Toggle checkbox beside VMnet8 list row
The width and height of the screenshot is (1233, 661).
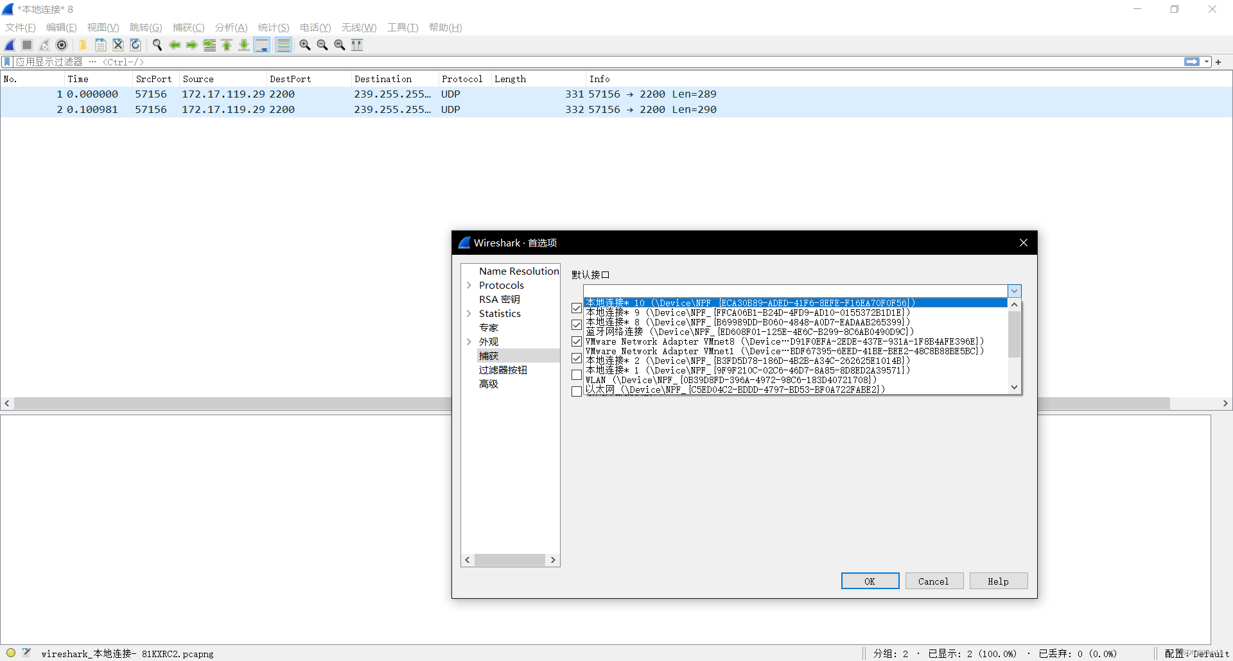click(x=577, y=341)
